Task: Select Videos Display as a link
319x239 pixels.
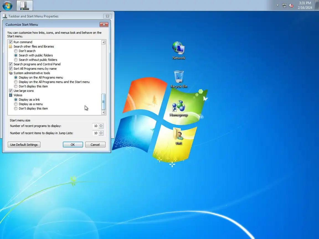Action: [16, 100]
